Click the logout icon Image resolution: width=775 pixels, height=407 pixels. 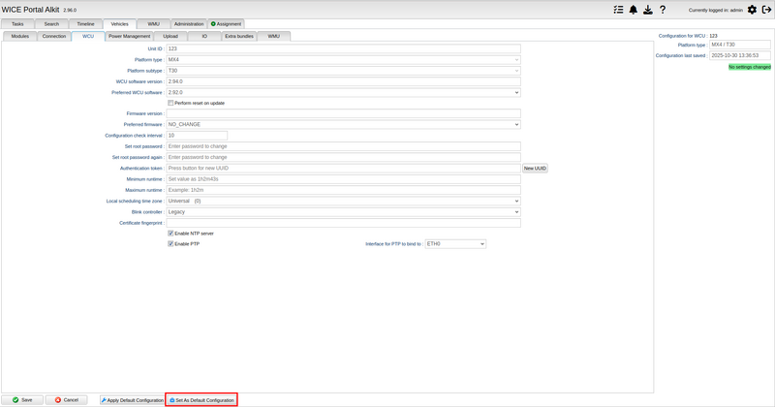[766, 10]
